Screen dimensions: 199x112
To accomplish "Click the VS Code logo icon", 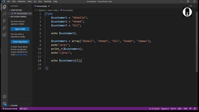I will 3,1.
